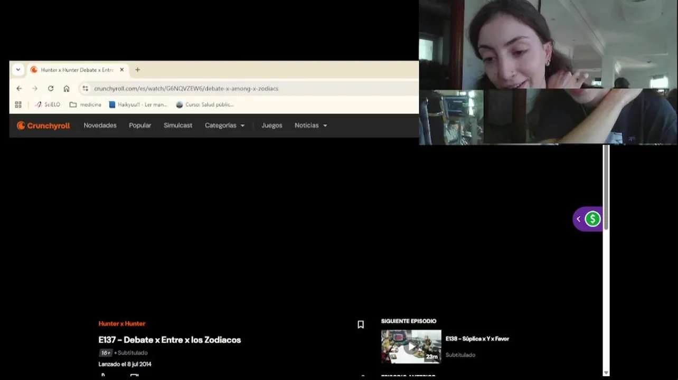The width and height of the screenshot is (678, 380).
Task: Close the Hunter x Hunter browser tab
Action: click(122, 70)
